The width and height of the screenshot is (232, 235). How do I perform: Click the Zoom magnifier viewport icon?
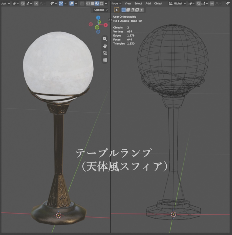[x=105, y=39]
